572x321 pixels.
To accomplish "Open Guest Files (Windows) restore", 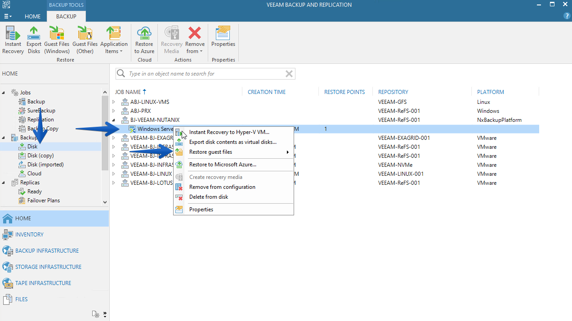I will tap(57, 40).
